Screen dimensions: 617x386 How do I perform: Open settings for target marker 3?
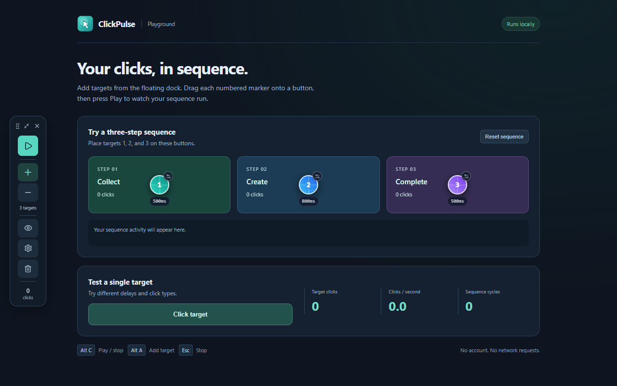pos(466,176)
